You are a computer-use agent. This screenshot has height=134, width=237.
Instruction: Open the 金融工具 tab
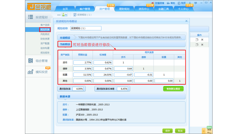(x=163, y=9)
